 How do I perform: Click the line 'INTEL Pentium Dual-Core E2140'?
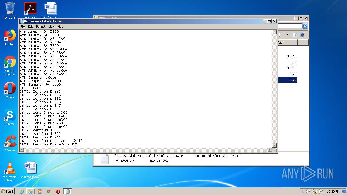point(51,141)
